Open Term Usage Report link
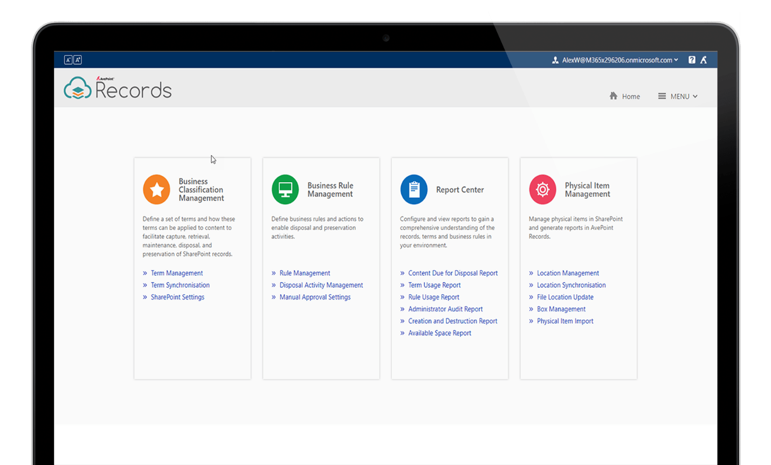 (x=435, y=285)
